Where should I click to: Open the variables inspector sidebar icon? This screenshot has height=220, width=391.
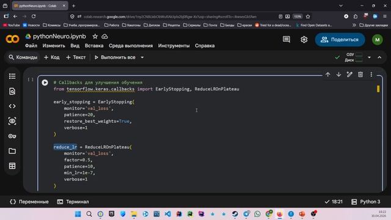(x=12, y=121)
